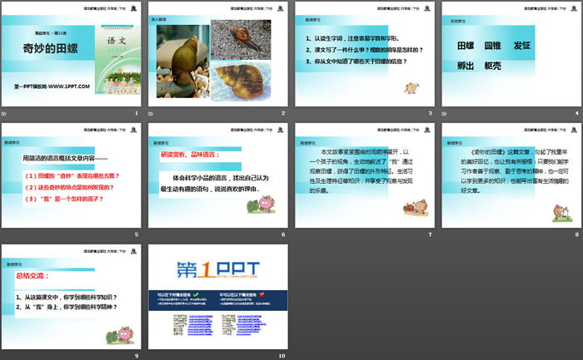Click the slide number 9 label
The image size is (583, 360).
[x=137, y=356]
